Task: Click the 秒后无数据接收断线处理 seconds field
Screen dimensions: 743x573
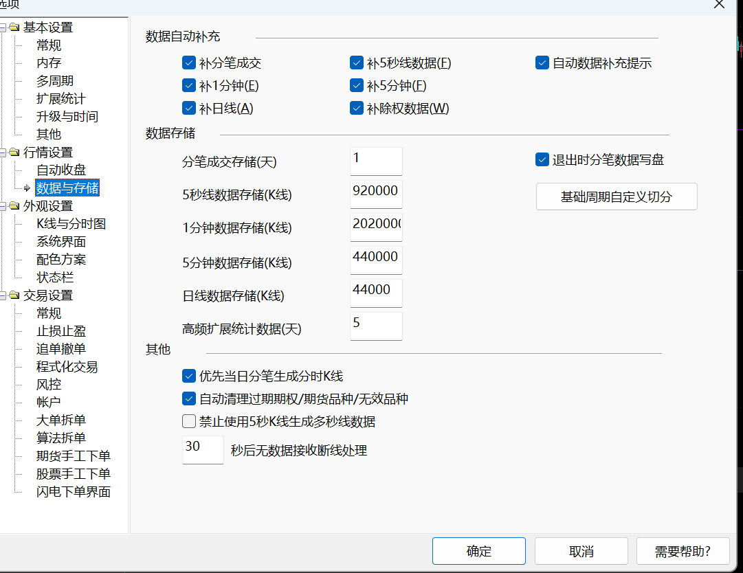Action: (203, 450)
